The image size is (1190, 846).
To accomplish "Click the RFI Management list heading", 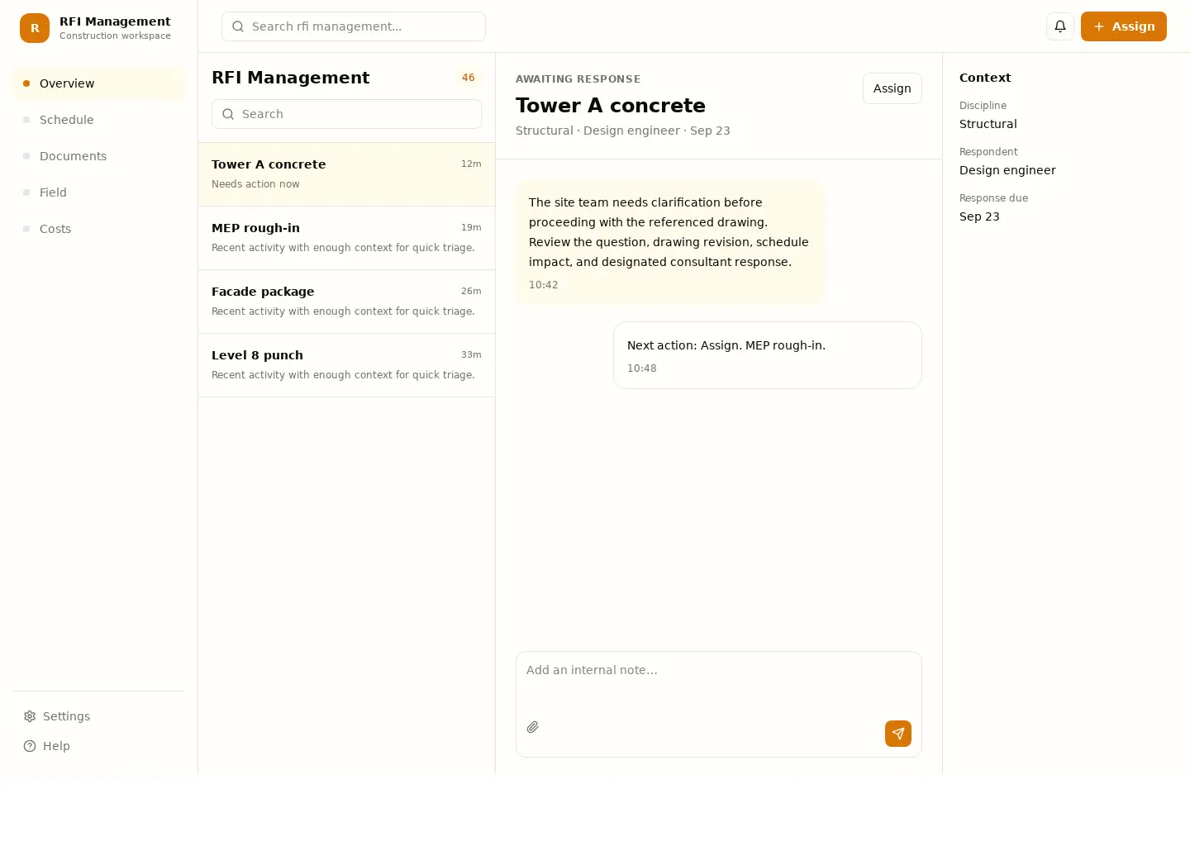I will [x=291, y=78].
